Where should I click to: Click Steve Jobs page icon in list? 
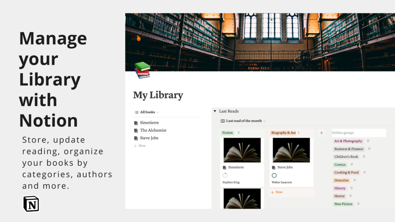(136, 138)
